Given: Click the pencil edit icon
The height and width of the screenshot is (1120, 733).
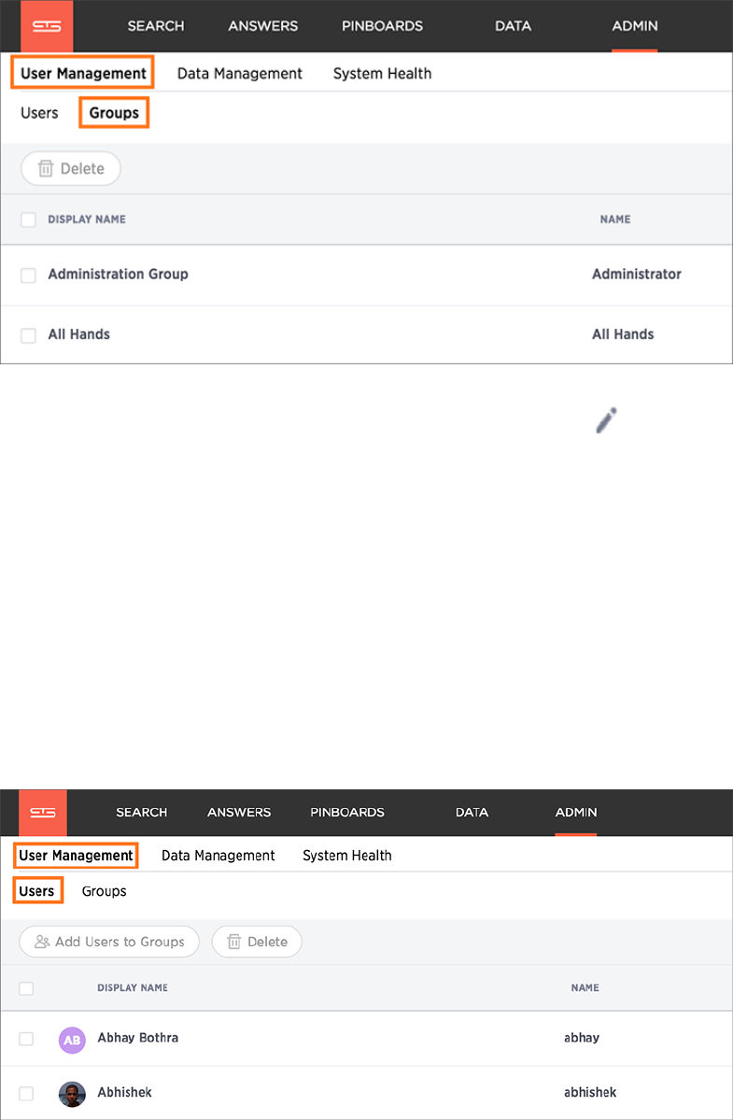Looking at the screenshot, I should click(606, 421).
